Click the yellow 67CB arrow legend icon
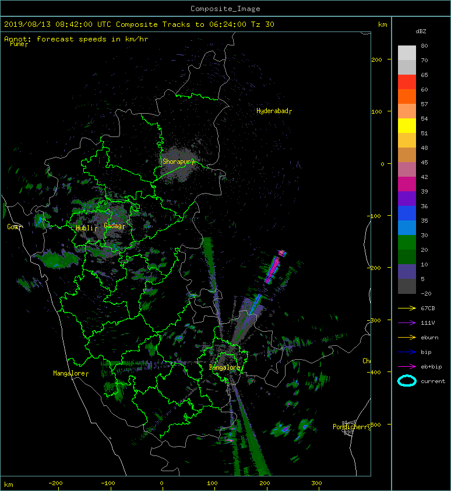This screenshot has height=491, width=451. (x=407, y=308)
